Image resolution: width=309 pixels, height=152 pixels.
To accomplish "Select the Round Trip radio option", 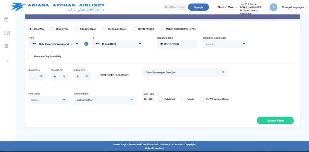I will click(x=52, y=29).
